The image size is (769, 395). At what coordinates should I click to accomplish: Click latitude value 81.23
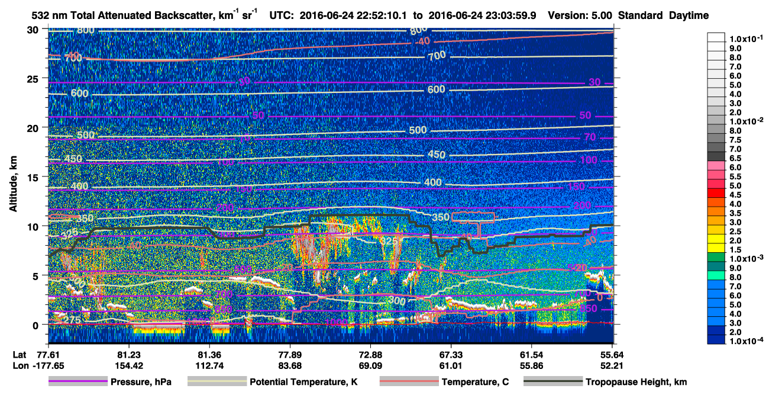click(128, 354)
